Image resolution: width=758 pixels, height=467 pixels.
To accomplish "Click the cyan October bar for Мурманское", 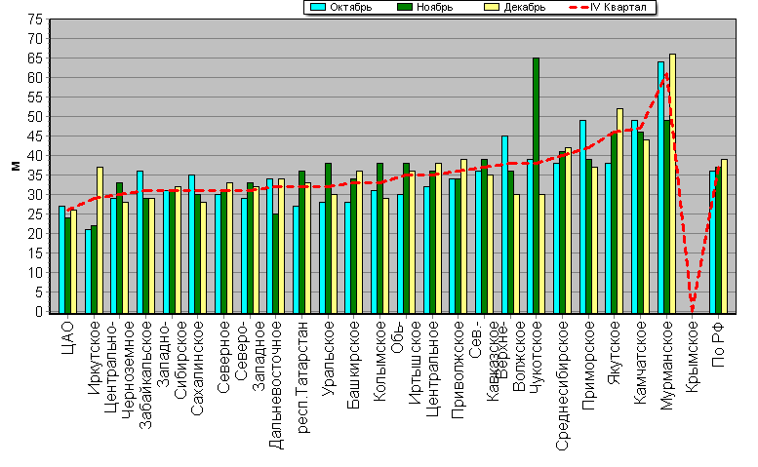I will pos(660,188).
